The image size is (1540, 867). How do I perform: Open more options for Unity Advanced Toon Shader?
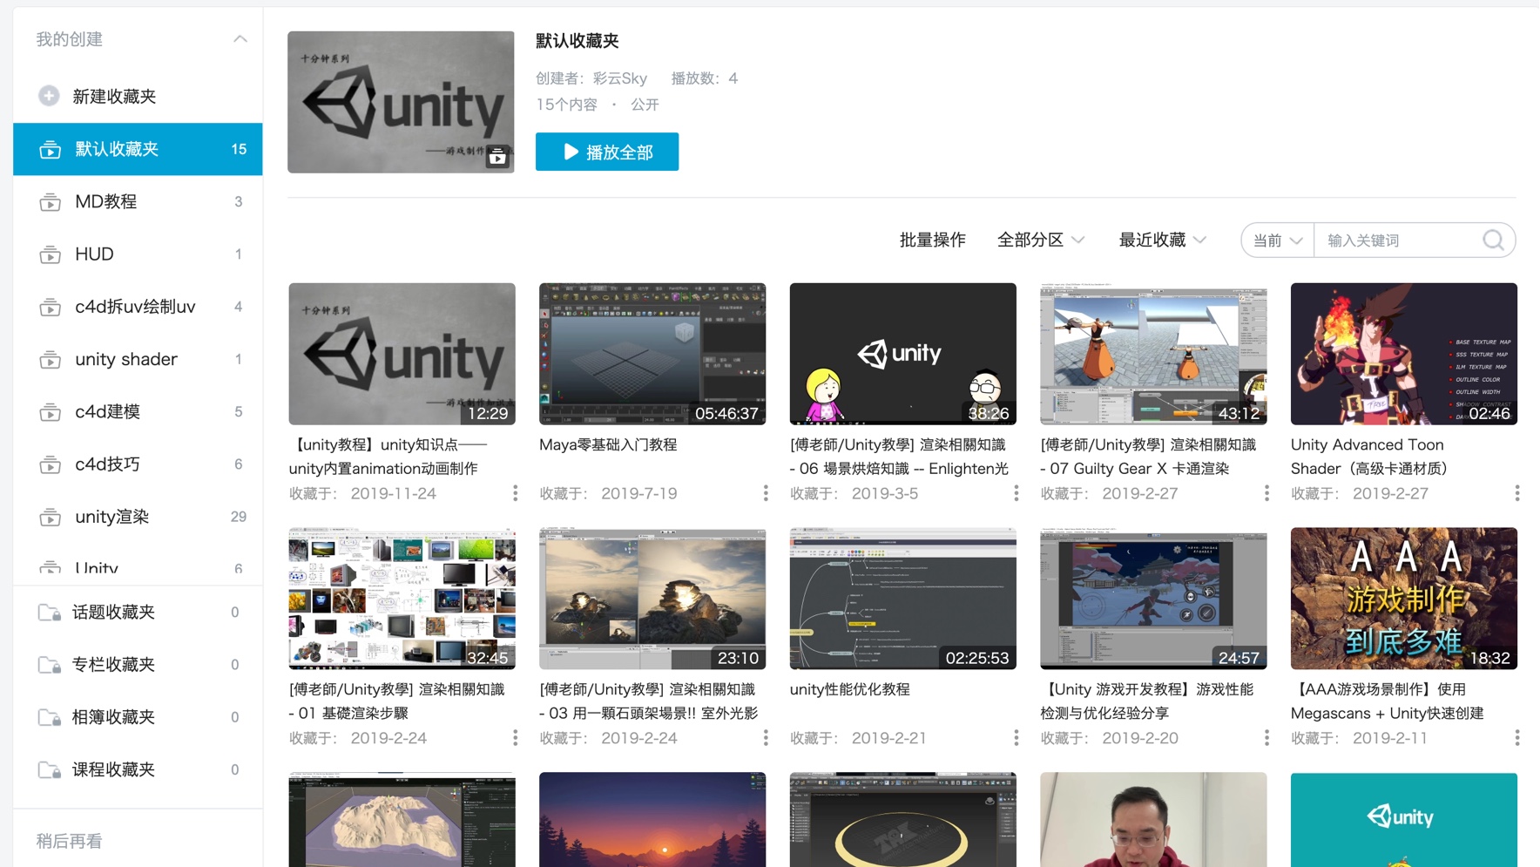1517,493
